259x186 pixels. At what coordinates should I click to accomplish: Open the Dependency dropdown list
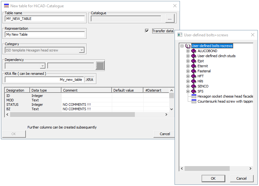(x=43, y=66)
